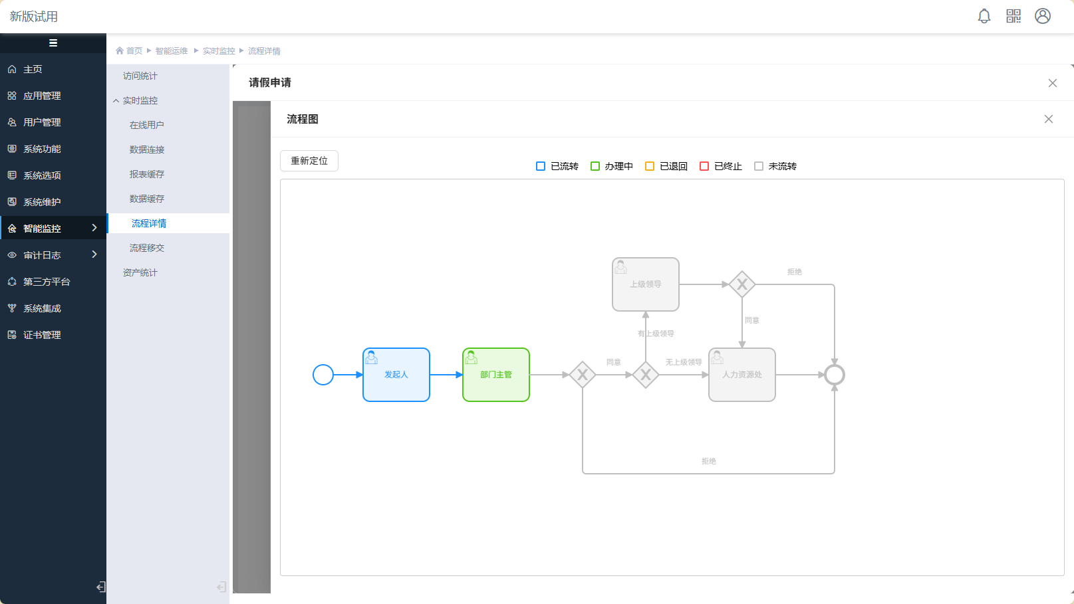Viewport: 1074px width, 604px height.
Task: Click the notification bell icon
Action: (984, 16)
